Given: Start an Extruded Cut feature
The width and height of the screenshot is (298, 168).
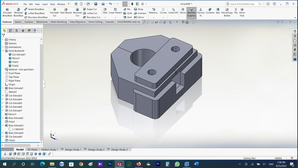Looking at the screenshot, I should point(54,11).
